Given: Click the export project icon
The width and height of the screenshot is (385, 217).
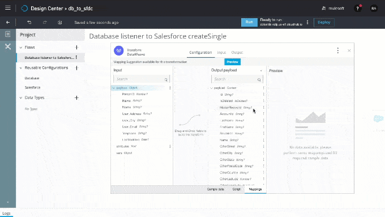Looking at the screenshot, I should pos(59,22).
